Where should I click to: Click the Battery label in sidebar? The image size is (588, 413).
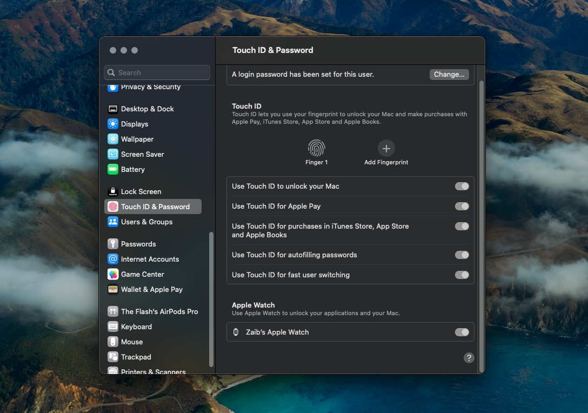(133, 170)
